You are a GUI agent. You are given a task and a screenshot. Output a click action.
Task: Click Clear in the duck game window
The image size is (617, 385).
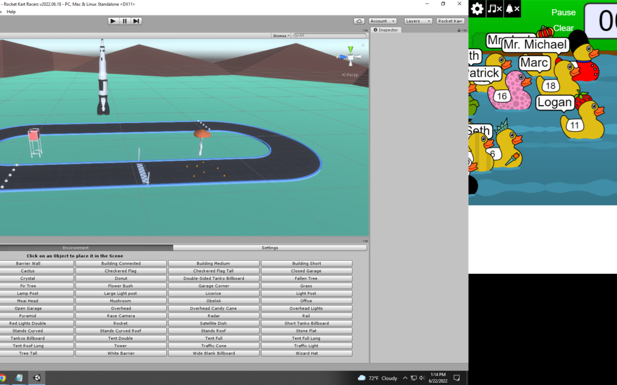click(x=563, y=29)
